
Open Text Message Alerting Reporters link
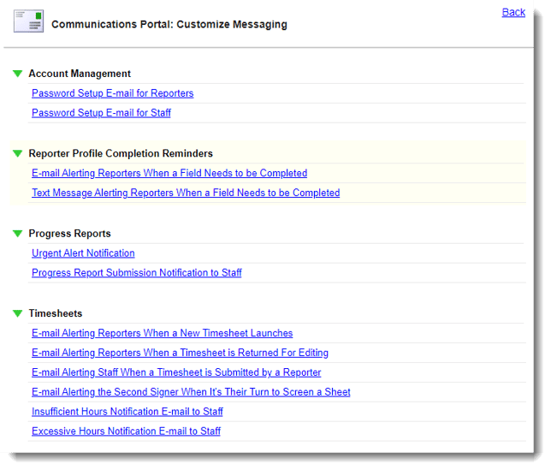click(x=186, y=193)
